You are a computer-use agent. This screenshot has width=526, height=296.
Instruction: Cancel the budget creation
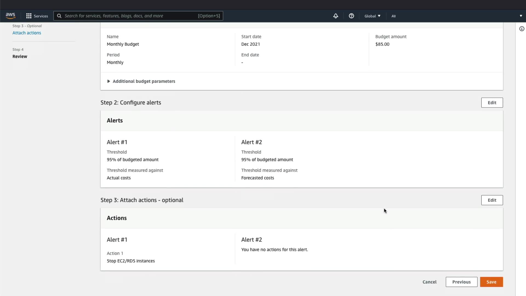click(429, 282)
